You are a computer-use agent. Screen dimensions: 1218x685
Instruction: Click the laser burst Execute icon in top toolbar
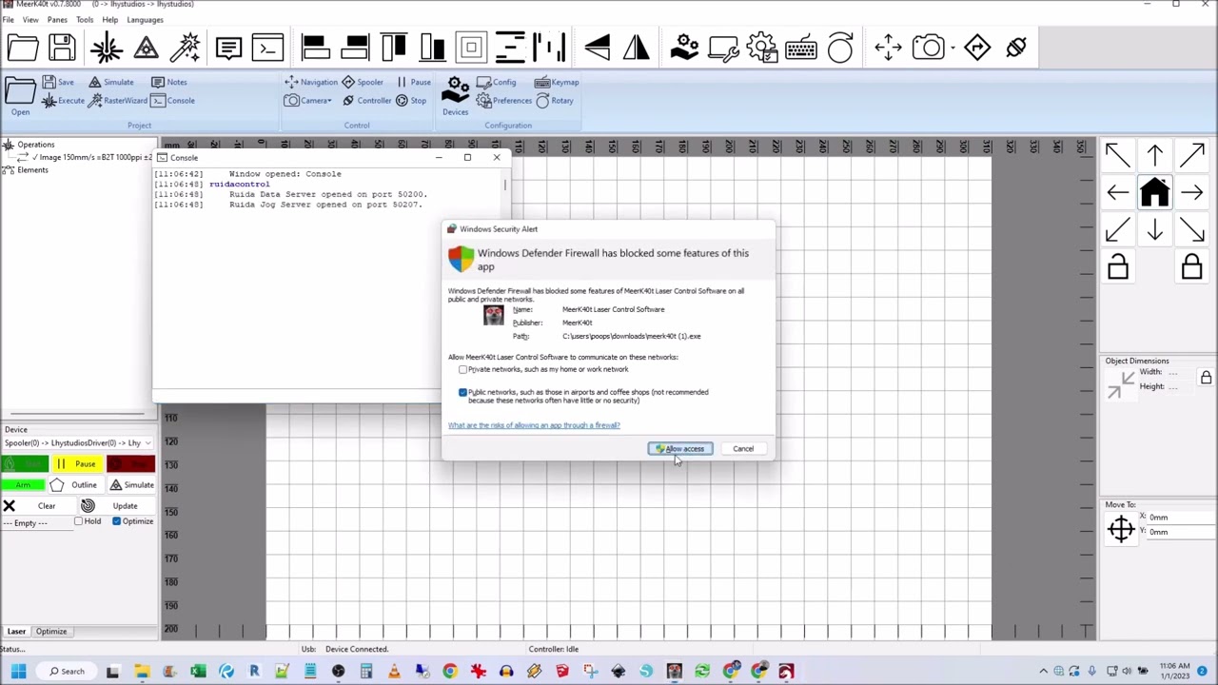pos(107,48)
